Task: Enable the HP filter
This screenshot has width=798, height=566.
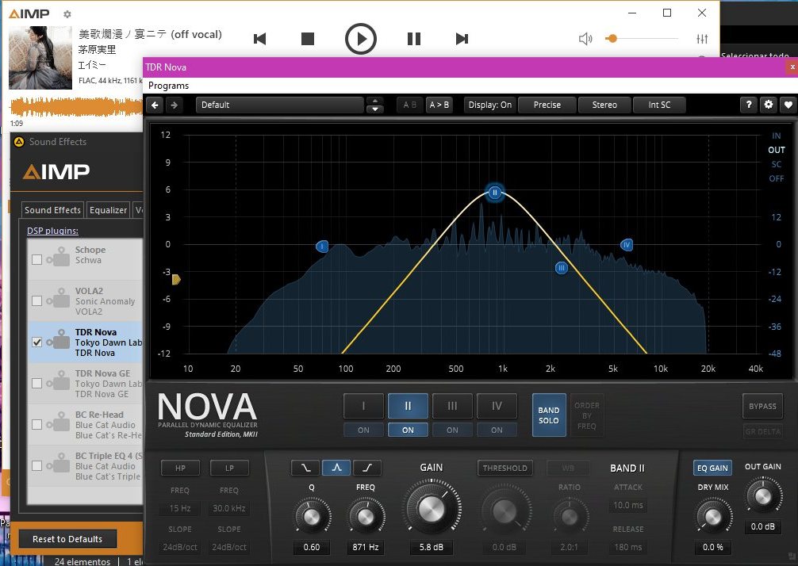Action: click(x=180, y=468)
